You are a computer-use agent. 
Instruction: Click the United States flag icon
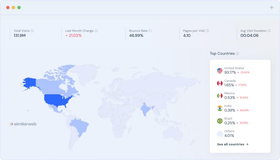click(220, 71)
